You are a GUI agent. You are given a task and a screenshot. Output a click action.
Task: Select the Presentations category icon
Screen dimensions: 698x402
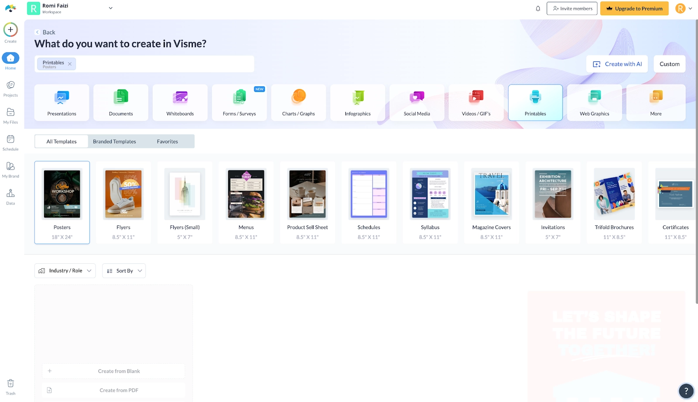(61, 102)
